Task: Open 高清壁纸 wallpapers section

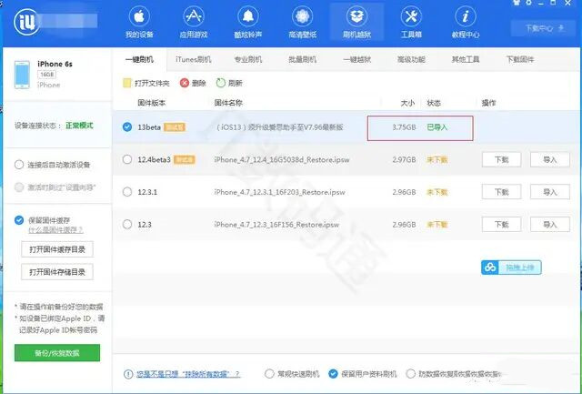Action: pos(302,22)
